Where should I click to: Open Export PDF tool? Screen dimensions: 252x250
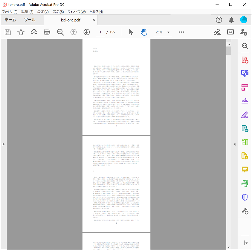point(245,128)
